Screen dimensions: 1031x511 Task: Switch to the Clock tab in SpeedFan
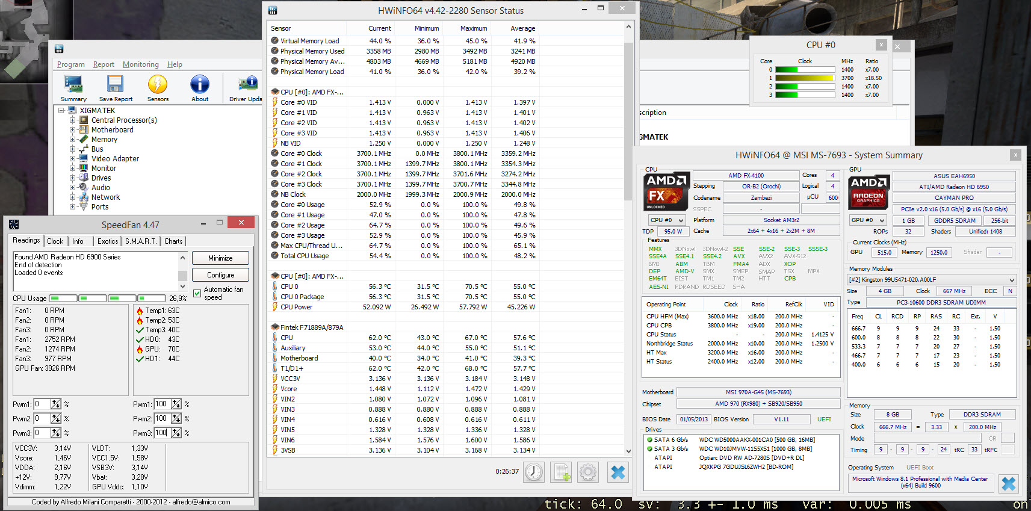(x=55, y=241)
